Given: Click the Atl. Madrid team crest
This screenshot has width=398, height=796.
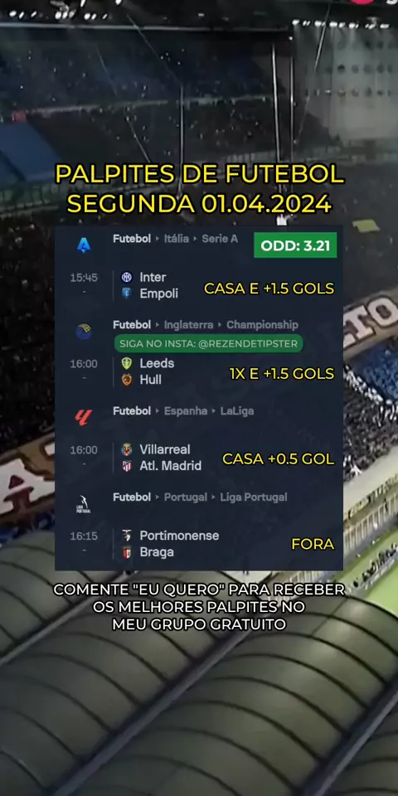Looking at the screenshot, I should (126, 466).
